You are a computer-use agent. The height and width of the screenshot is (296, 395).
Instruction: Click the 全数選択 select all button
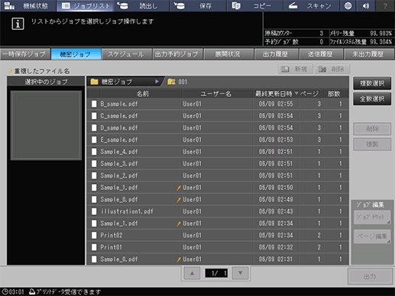pyautogui.click(x=372, y=98)
